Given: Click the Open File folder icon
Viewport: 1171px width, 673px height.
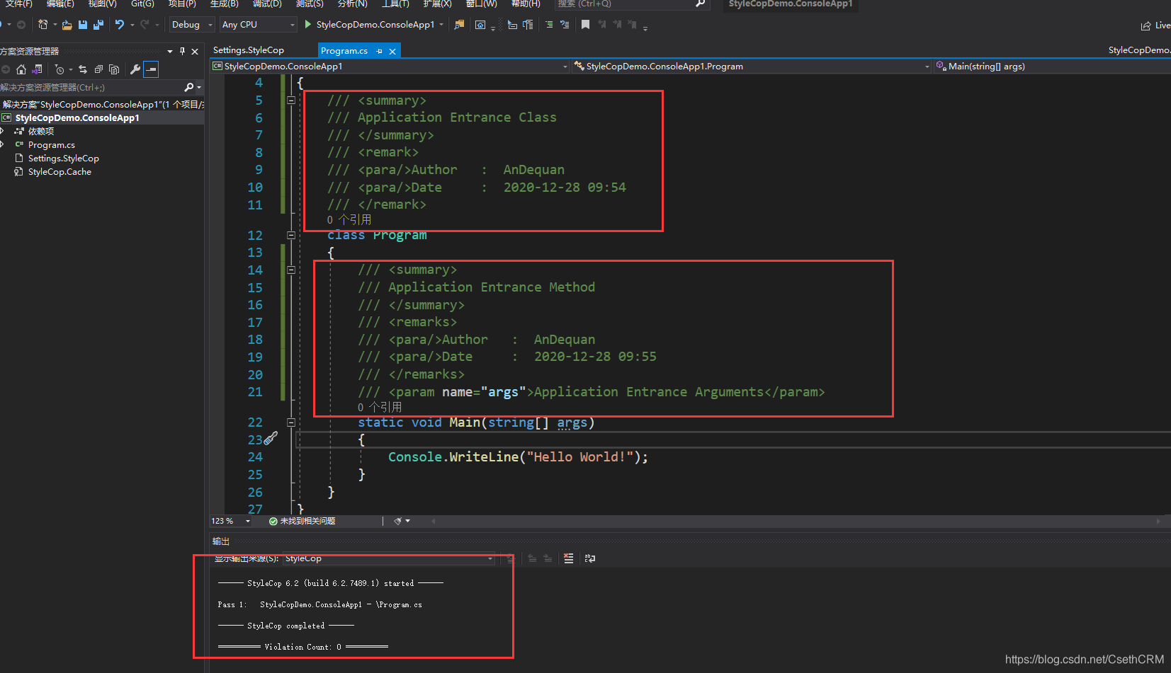Looking at the screenshot, I should pos(67,25).
